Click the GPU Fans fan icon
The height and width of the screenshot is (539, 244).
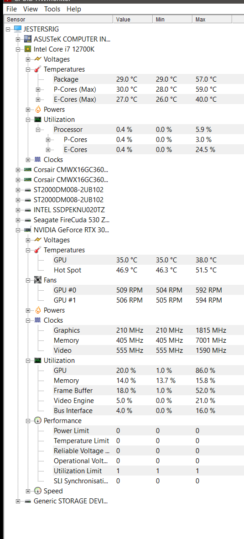pos(38,280)
